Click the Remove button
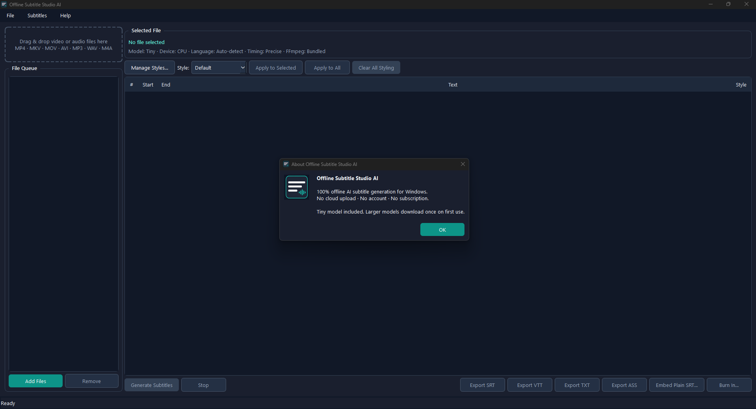Image resolution: width=756 pixels, height=409 pixels. [91, 381]
